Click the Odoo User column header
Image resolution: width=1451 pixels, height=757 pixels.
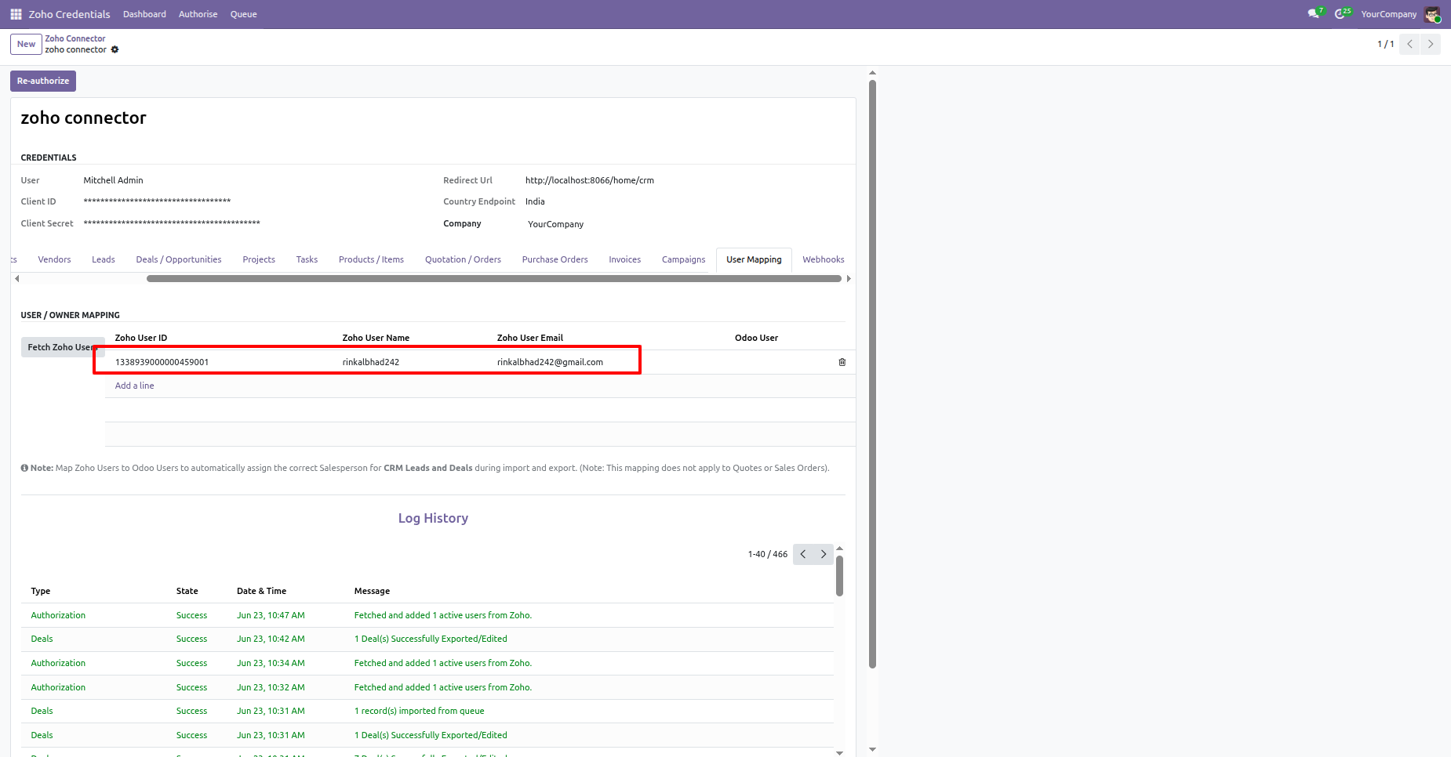[x=756, y=338]
